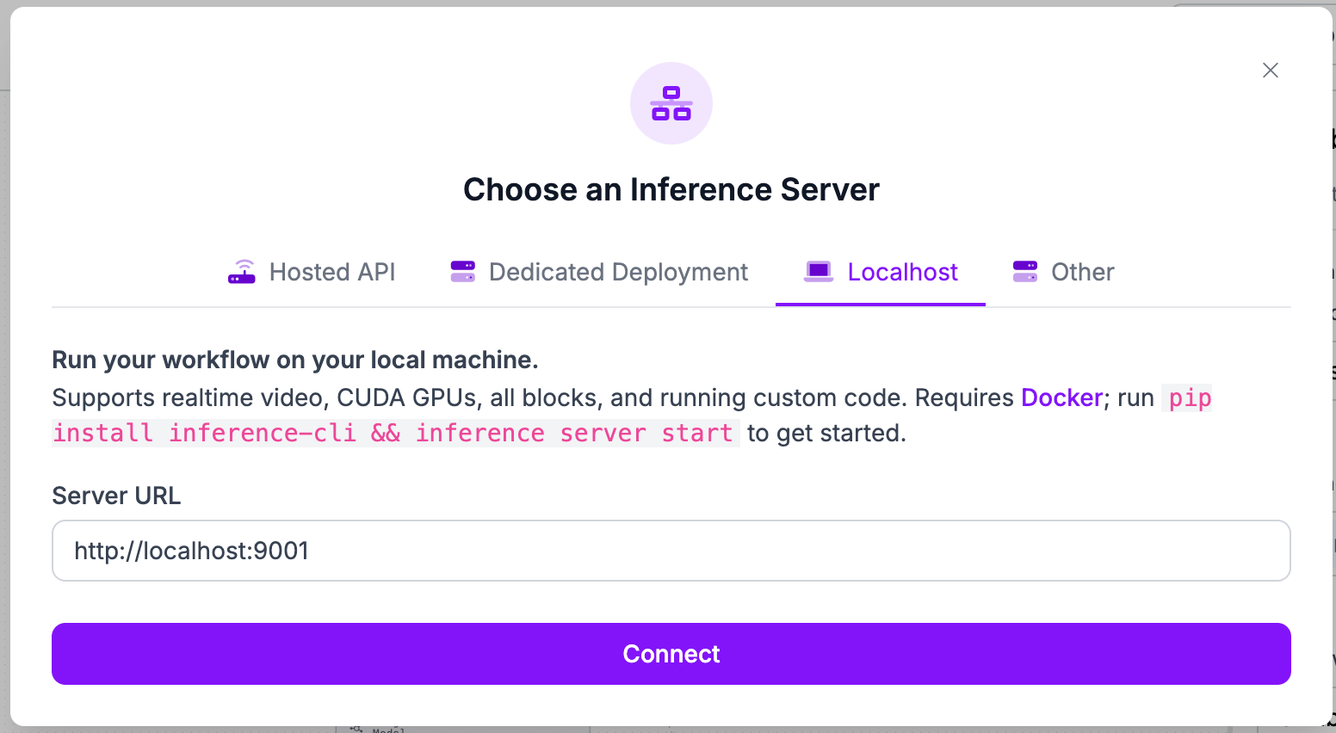Screen dimensions: 1336x733
Task: Click the 'Choose an Inference Server' heading
Action: tap(671, 189)
